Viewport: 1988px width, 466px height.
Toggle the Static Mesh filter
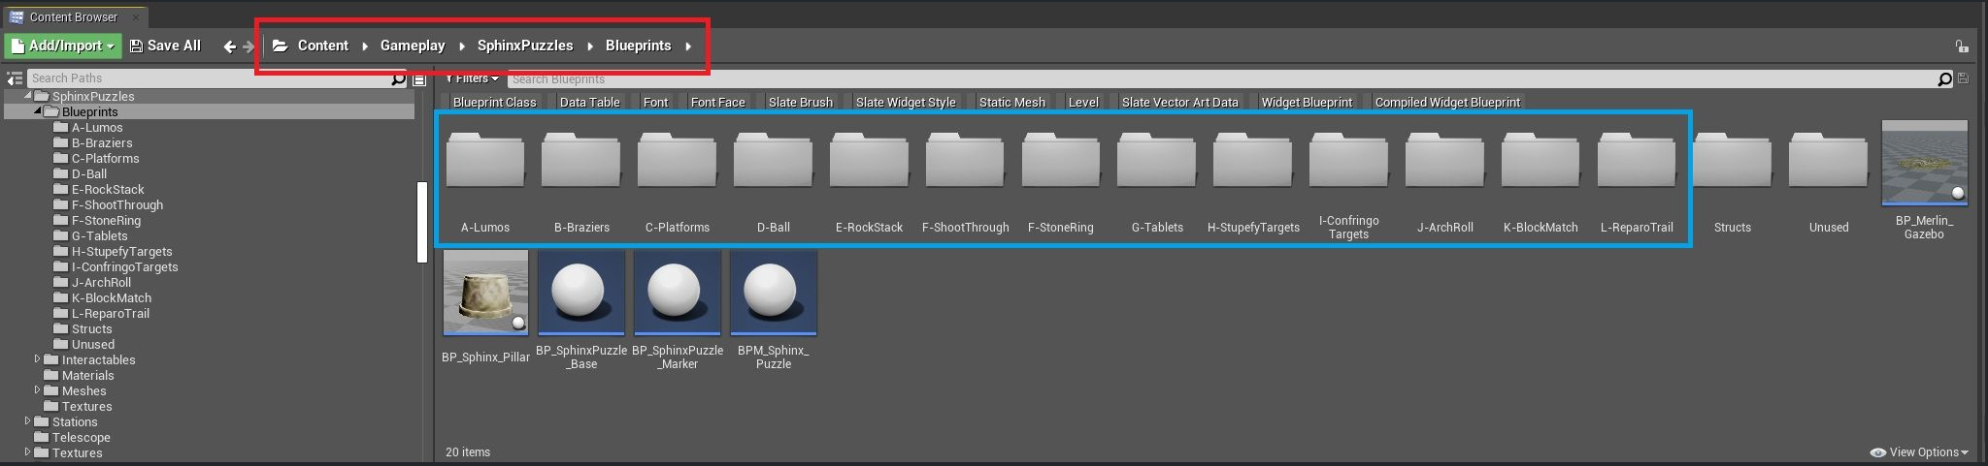click(x=1011, y=102)
